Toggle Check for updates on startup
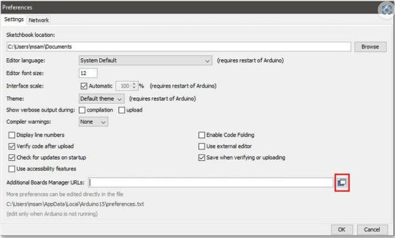 point(12,158)
